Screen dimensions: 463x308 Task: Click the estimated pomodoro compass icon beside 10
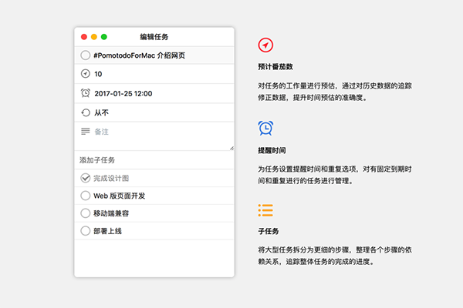pos(86,74)
